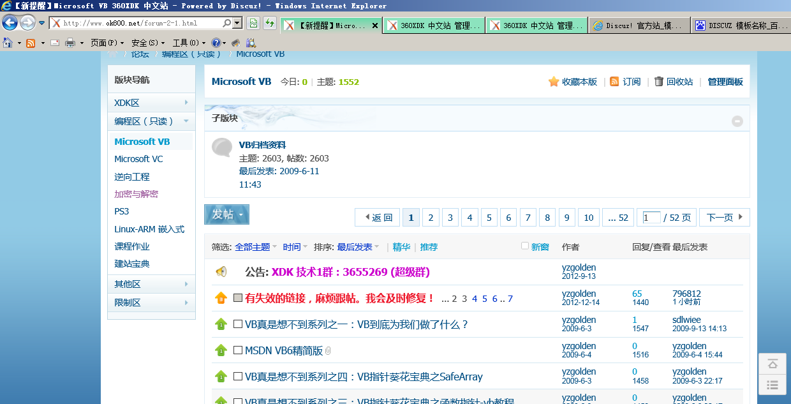
Task: Click the 下一页 next page button
Action: [725, 218]
